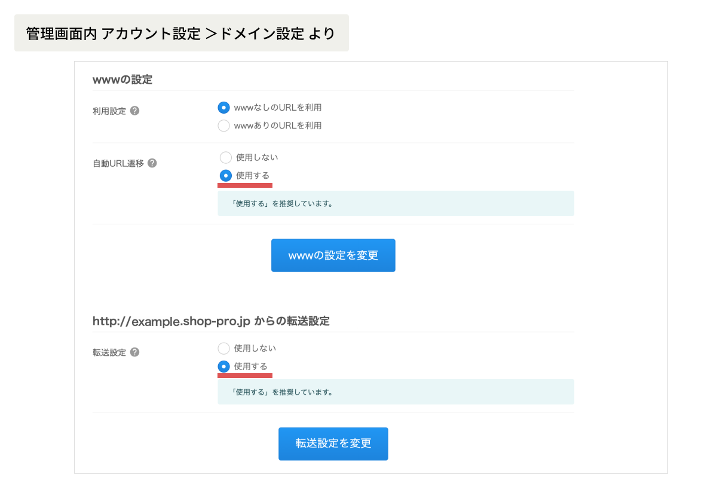
Task: Click the 利用設定 field label
Action: coord(109,111)
